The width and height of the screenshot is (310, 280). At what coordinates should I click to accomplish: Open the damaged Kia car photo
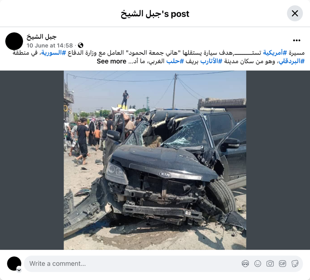tap(155, 160)
